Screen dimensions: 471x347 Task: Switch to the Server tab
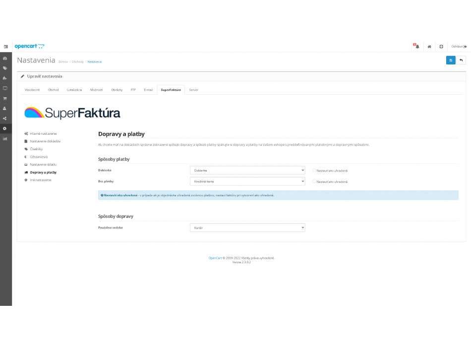coord(194,90)
